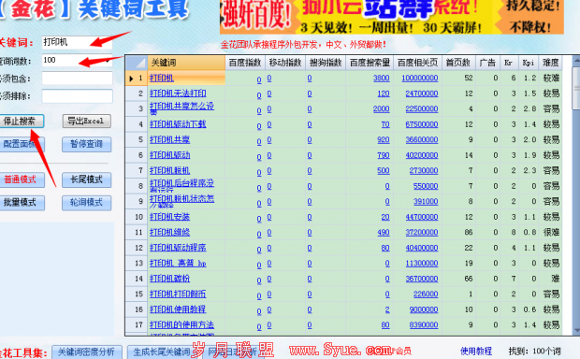
Task: Sort by the 关键词 column header
Action: pos(186,63)
